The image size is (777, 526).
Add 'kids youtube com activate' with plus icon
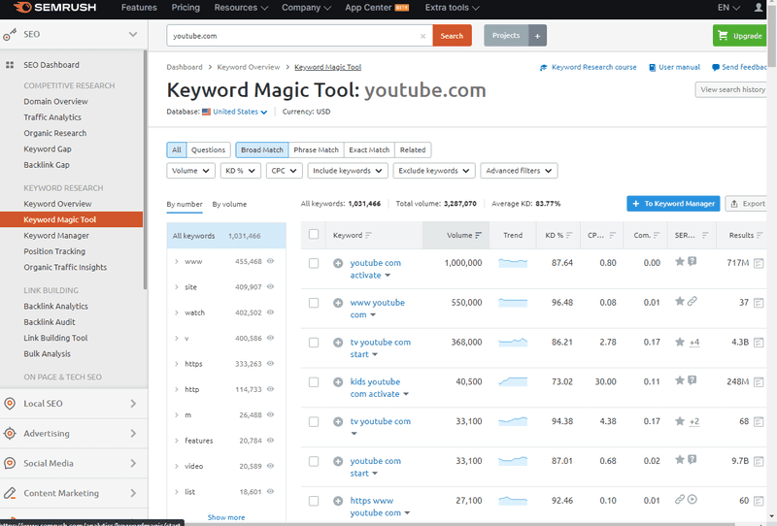click(338, 382)
